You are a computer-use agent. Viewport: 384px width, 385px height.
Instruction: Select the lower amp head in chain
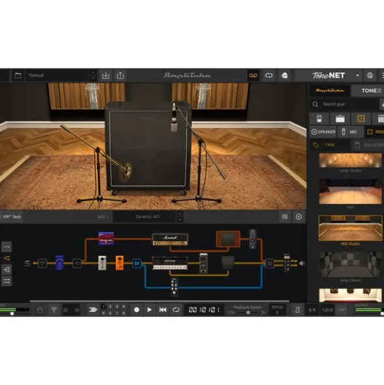(x=170, y=263)
